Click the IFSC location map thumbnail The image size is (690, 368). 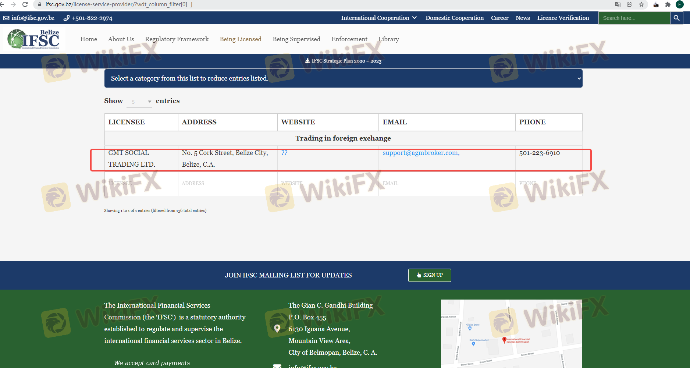click(x=511, y=333)
